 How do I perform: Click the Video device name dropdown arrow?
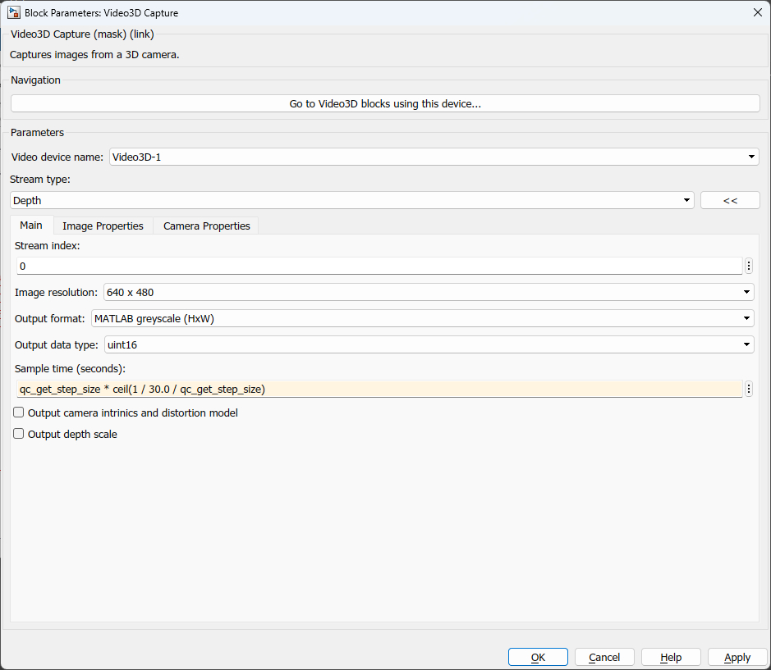[750, 157]
